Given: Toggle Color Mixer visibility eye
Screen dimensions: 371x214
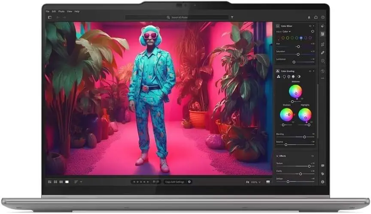Looking at the screenshot, I should coord(310,26).
